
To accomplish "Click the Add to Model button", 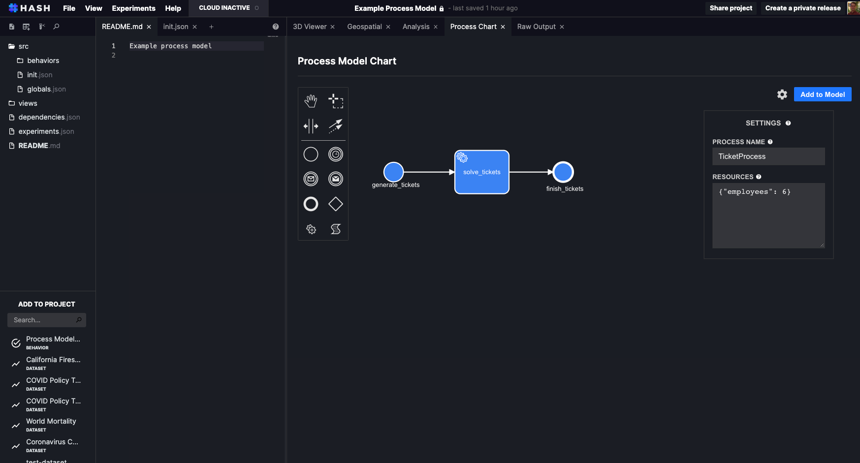I will (x=822, y=94).
